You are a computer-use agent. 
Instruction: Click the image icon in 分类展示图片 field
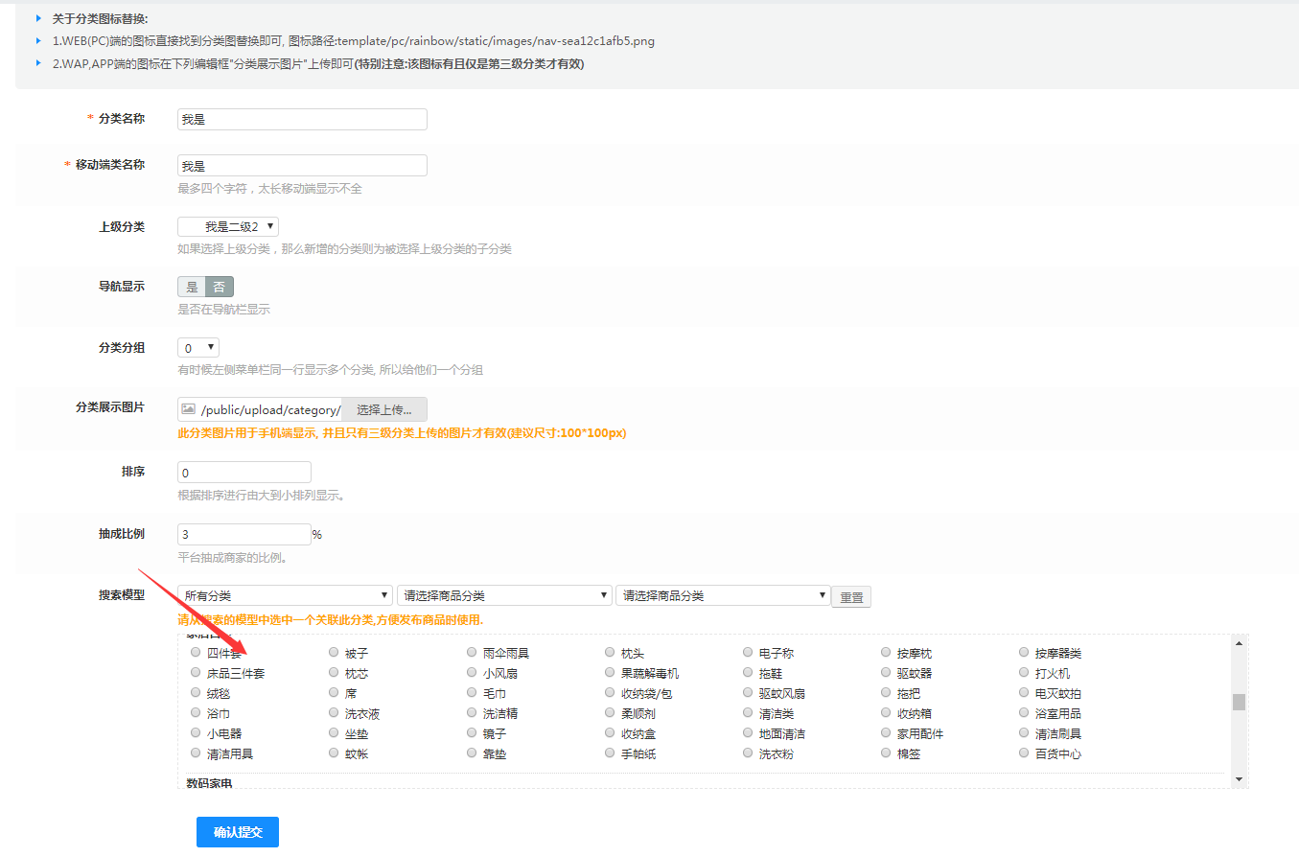[189, 409]
